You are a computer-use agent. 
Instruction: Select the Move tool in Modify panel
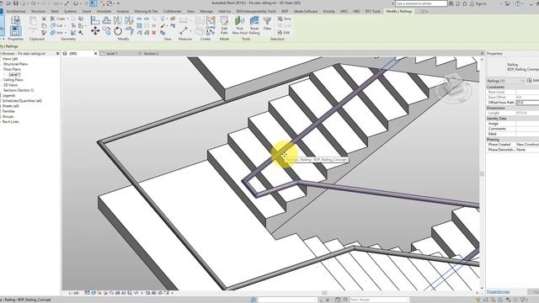coord(95,31)
